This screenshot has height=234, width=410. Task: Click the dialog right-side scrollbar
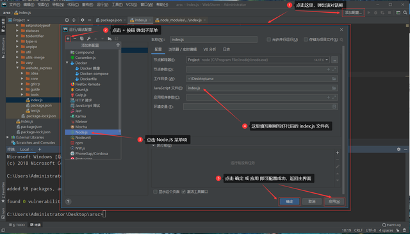coord(343,119)
